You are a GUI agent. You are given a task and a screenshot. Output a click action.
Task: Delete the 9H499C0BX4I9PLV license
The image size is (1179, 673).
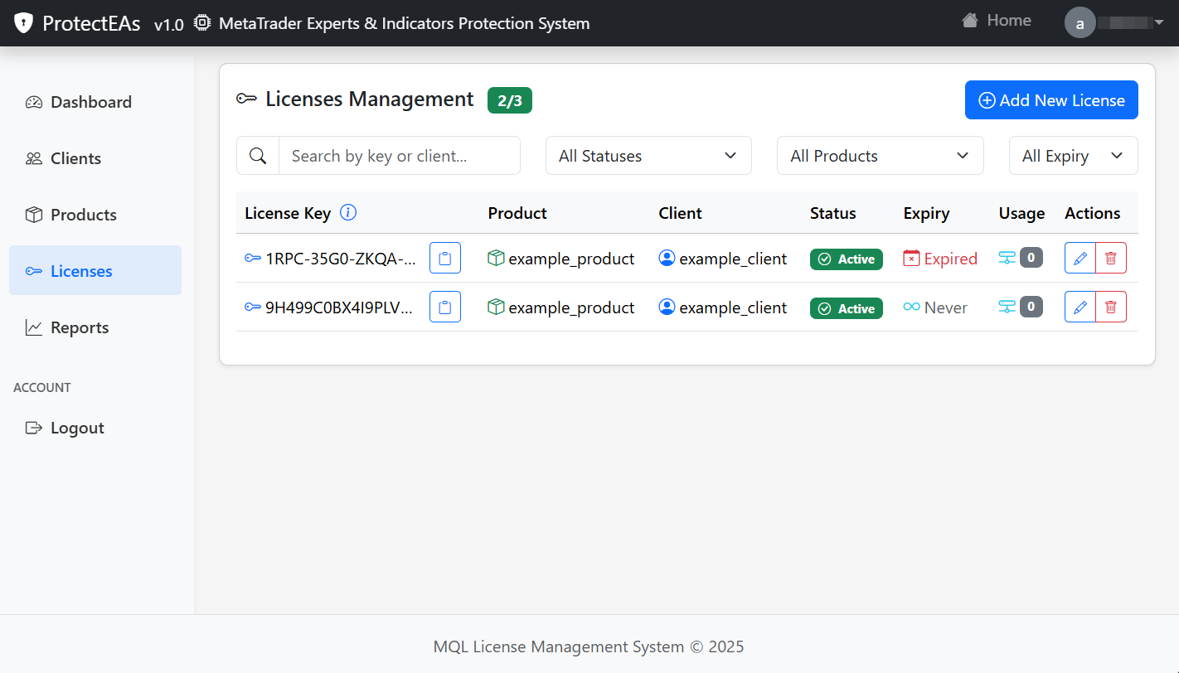tap(1111, 307)
